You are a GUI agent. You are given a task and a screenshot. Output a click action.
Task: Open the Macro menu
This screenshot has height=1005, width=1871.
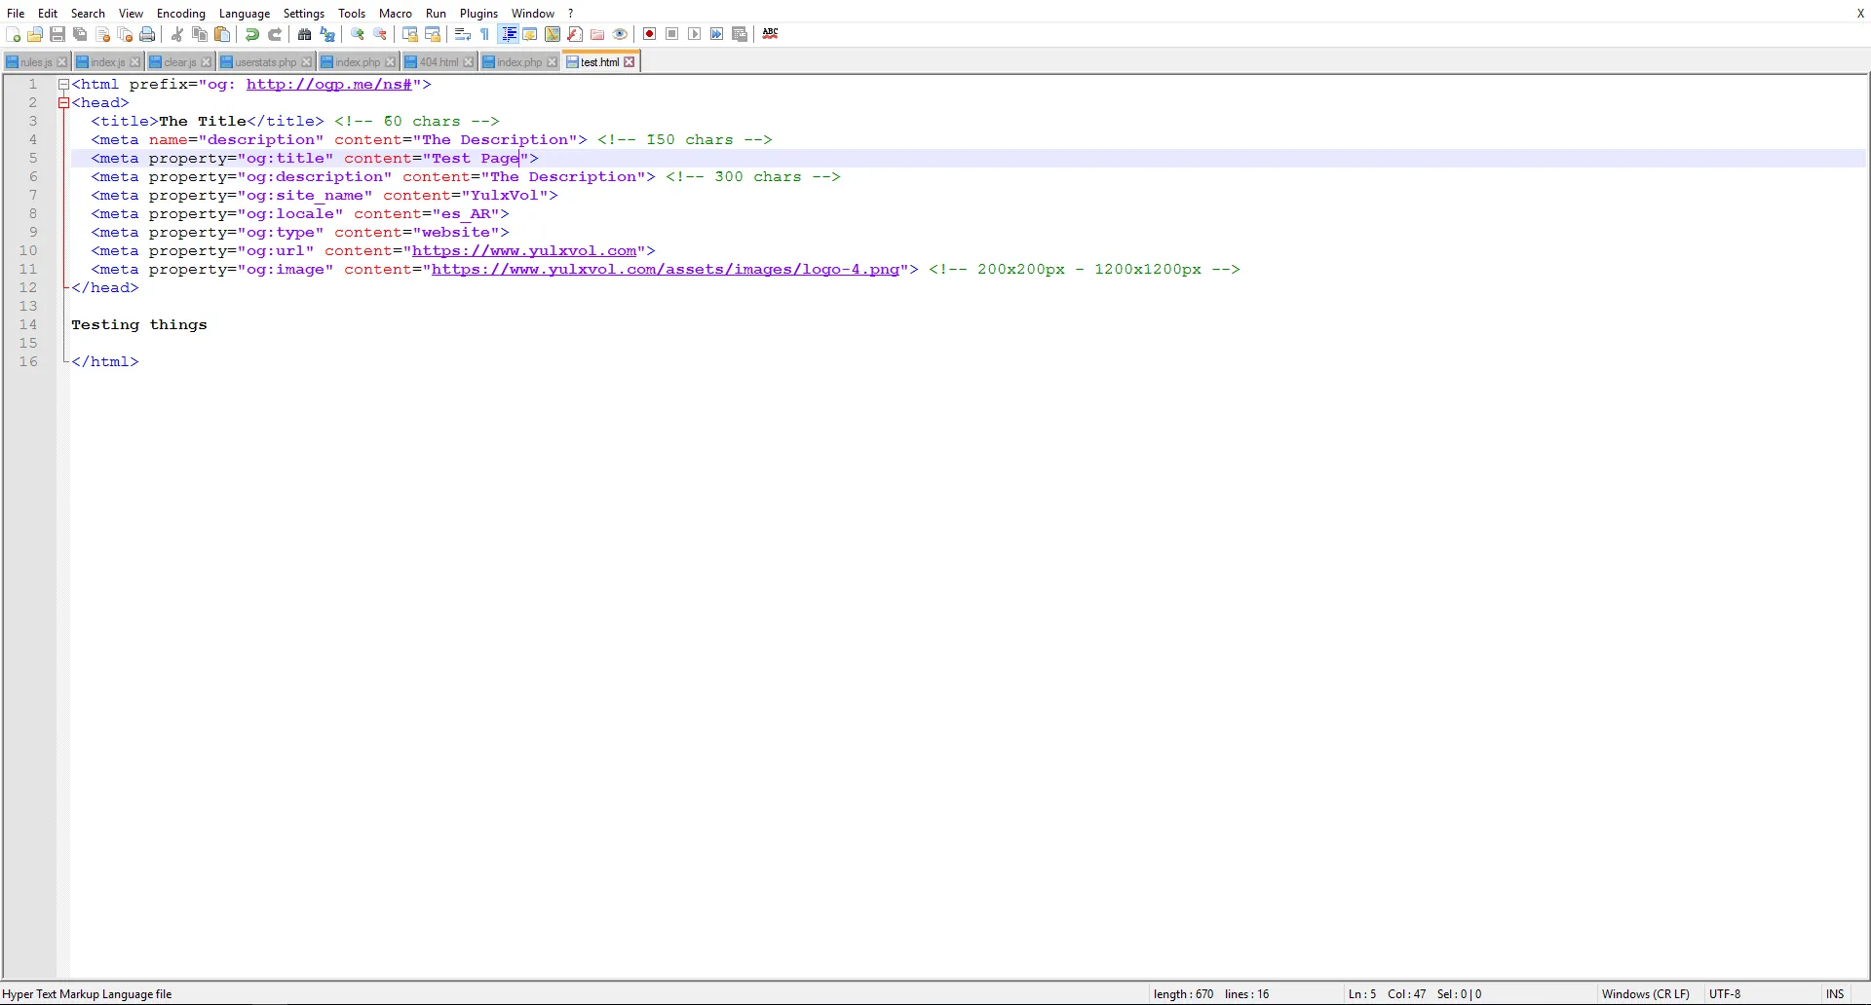click(x=396, y=14)
